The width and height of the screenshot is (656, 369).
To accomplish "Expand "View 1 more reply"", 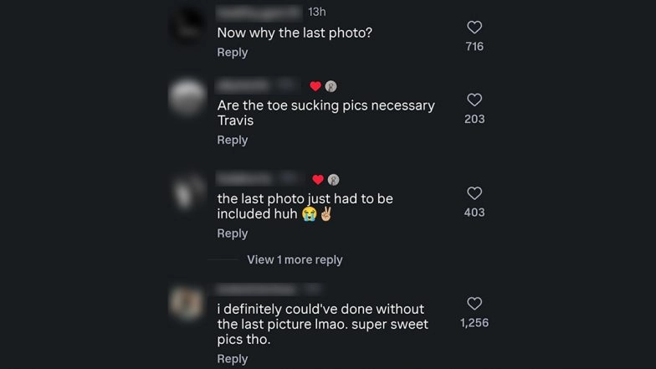I will [295, 260].
